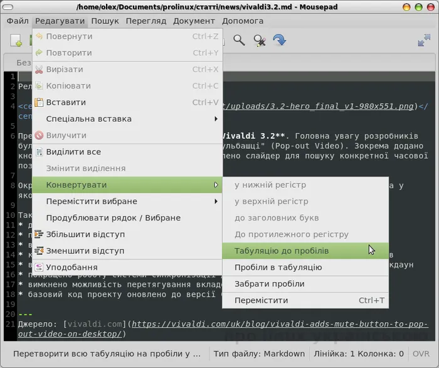Click the blue Go to line arrow icon
The height and width of the screenshot is (368, 439).
pos(280,40)
